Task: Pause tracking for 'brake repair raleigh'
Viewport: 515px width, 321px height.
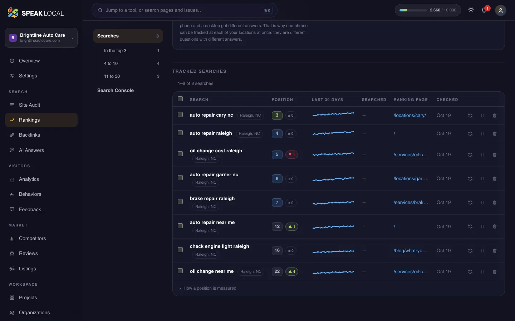Action: click(x=482, y=203)
